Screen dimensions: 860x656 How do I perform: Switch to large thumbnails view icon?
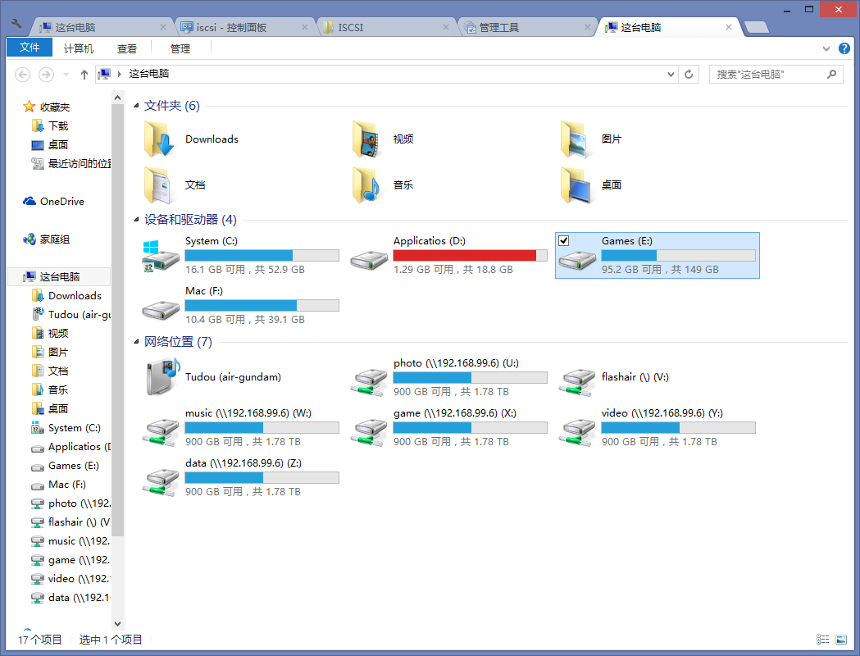(x=840, y=640)
